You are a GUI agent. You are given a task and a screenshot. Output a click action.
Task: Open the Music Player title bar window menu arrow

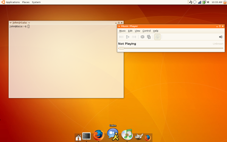coord(119,26)
